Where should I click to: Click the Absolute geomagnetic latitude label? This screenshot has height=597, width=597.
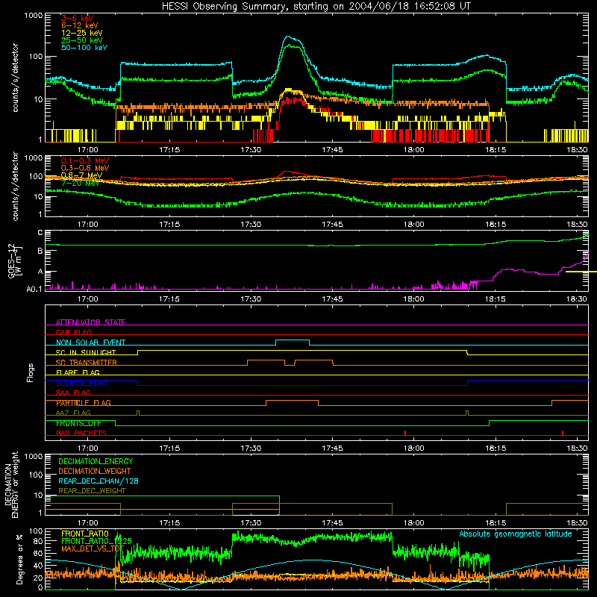tap(516, 534)
